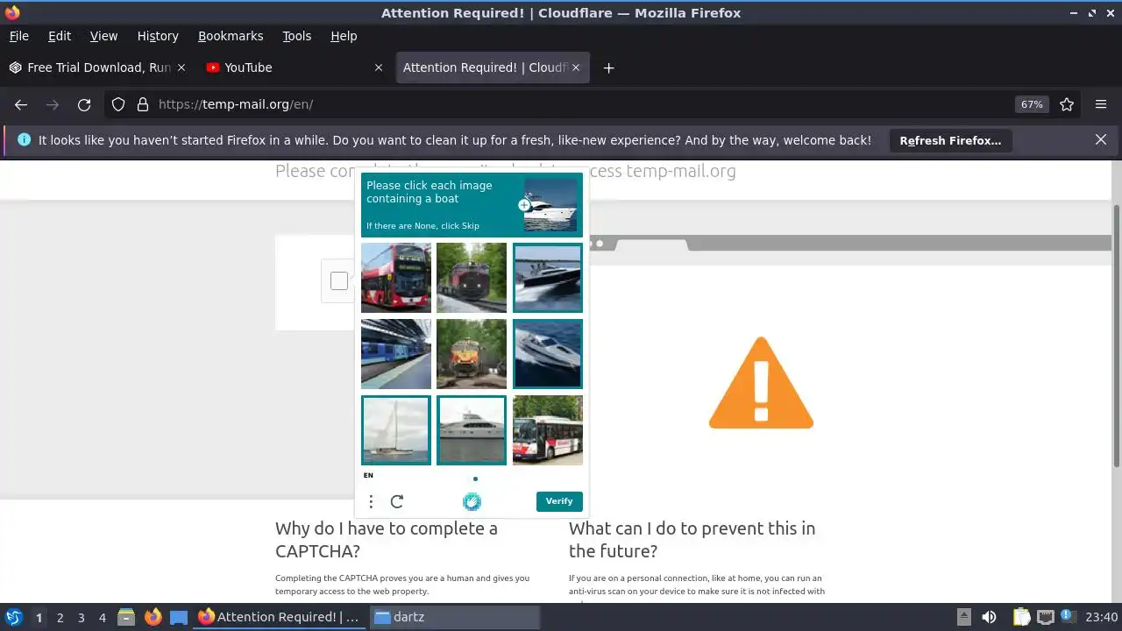Screen dimensions: 1122x631
Task: Select the blue train at station image
Action: (x=396, y=354)
